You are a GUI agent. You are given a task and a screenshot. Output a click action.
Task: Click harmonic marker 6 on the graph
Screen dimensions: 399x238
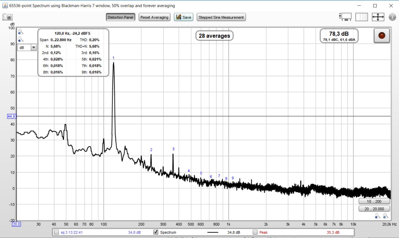[x=211, y=177]
